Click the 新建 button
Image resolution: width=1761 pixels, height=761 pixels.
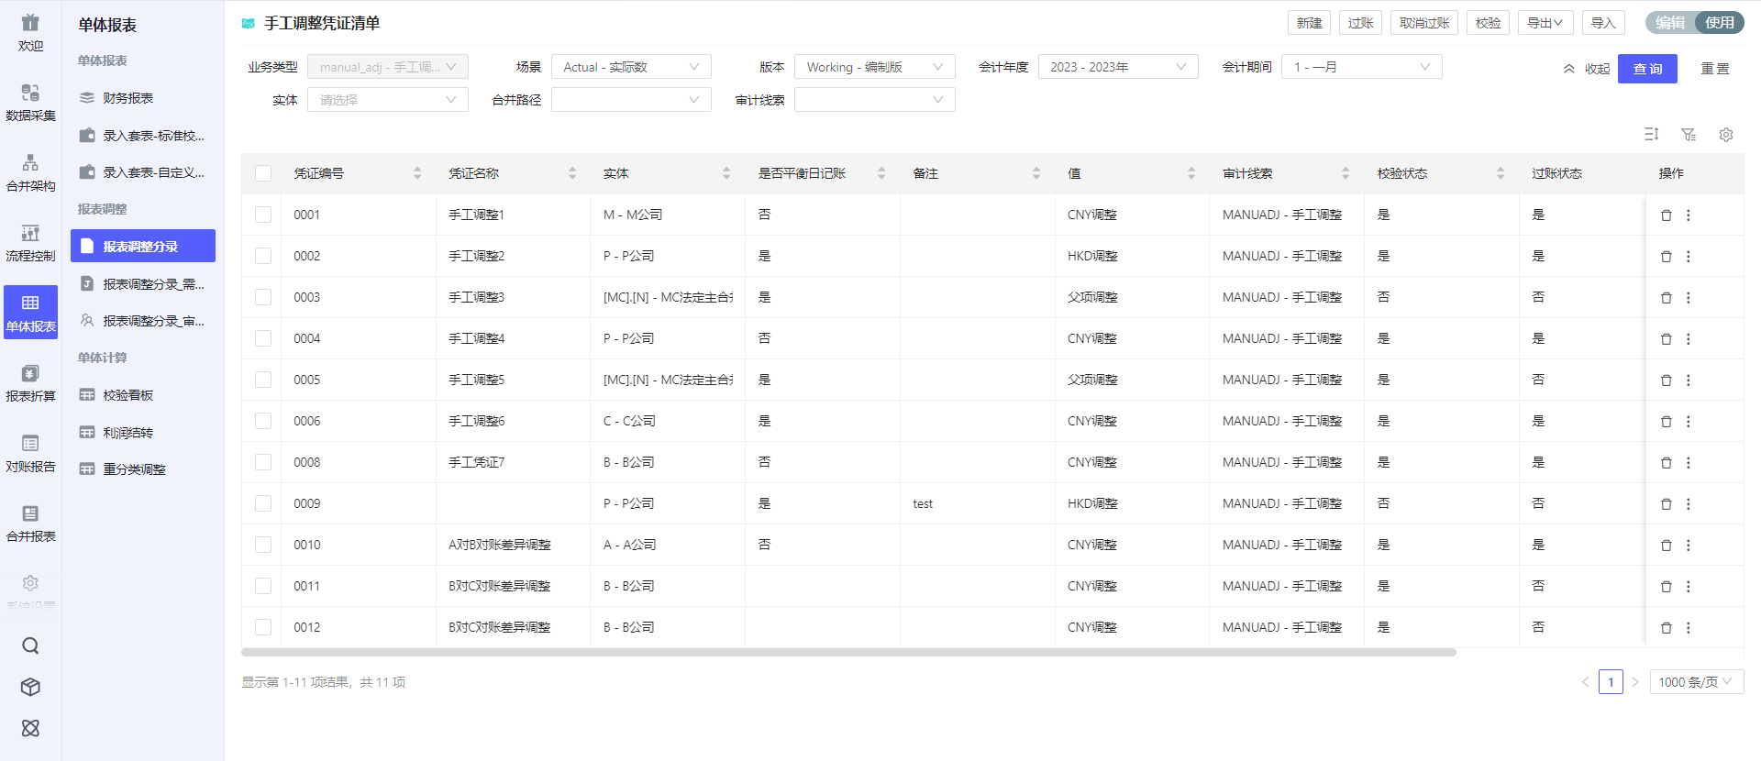point(1309,23)
